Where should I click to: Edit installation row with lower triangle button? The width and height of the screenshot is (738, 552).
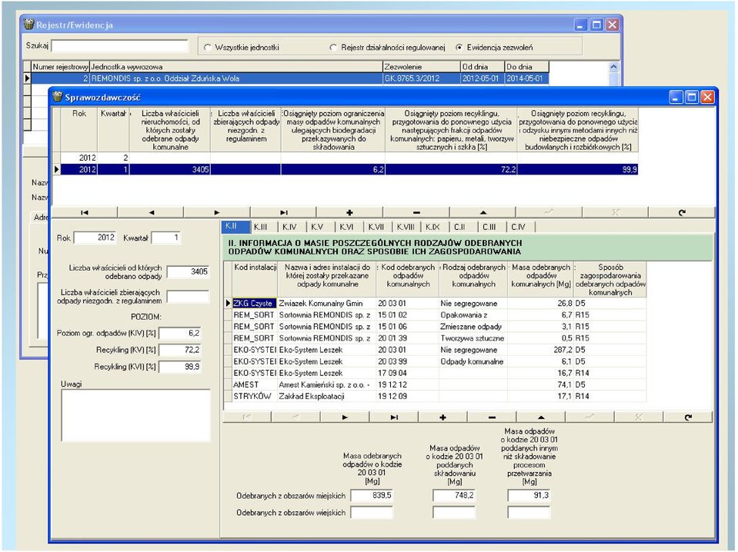[541, 417]
